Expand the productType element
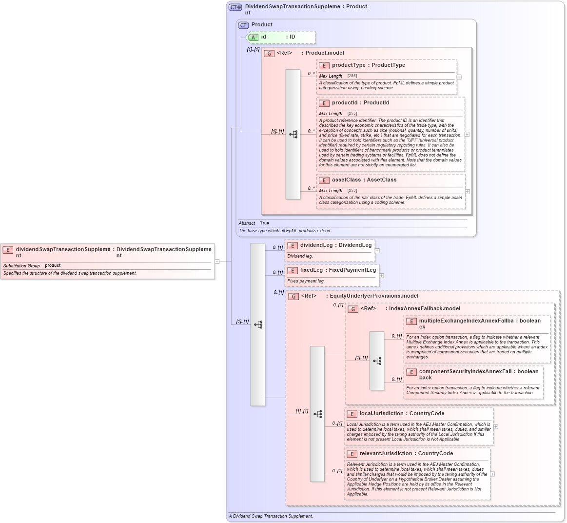This screenshot has height=523, width=567. pyautogui.click(x=459, y=77)
